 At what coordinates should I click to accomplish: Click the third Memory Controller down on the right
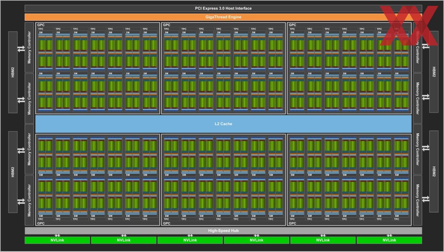click(x=417, y=149)
